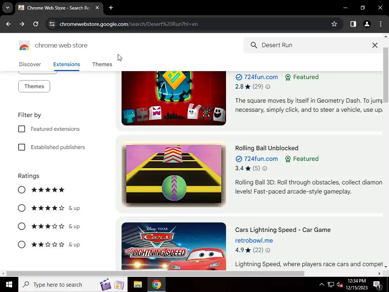
Task: Click the Themes filter chip in sidebar
Action: 34,86
